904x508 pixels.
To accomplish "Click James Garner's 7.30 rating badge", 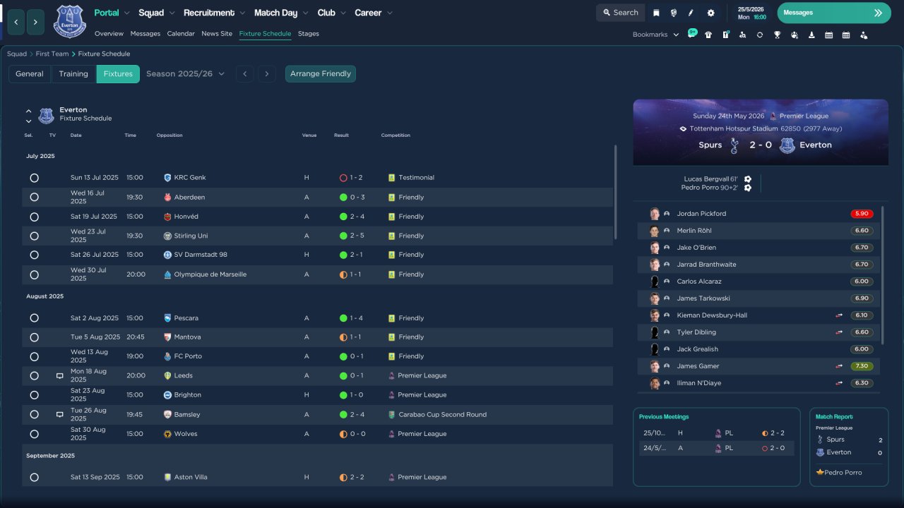I will point(862,366).
